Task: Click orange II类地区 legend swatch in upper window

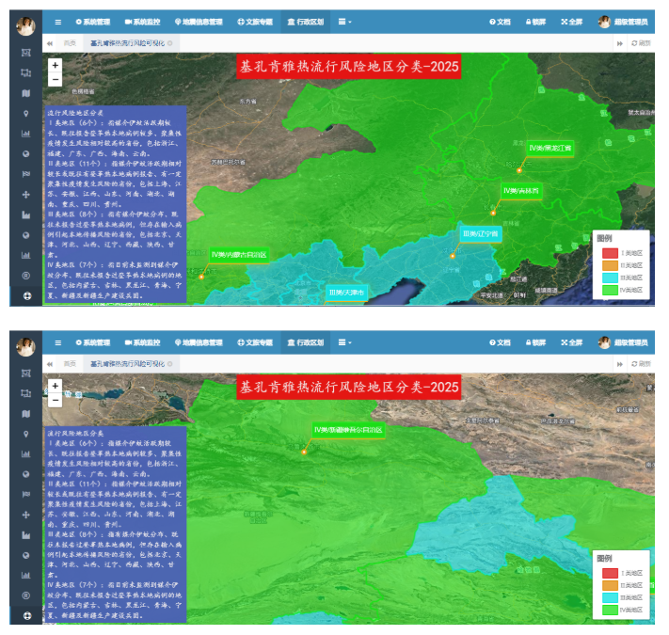Action: click(610, 265)
